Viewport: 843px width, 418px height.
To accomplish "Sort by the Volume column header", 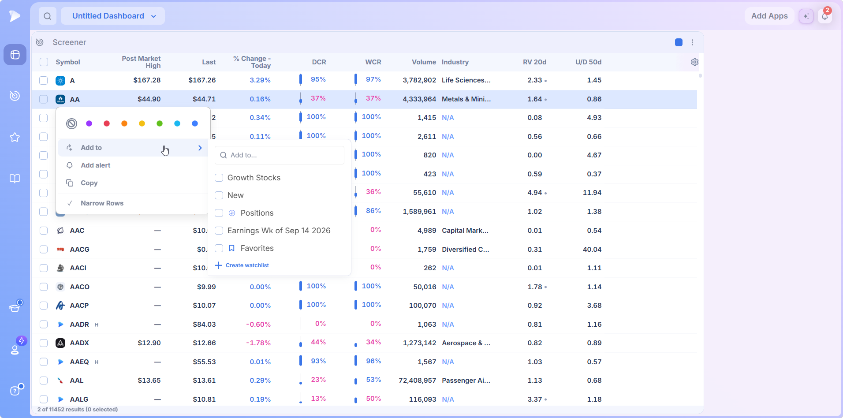I will pyautogui.click(x=424, y=62).
